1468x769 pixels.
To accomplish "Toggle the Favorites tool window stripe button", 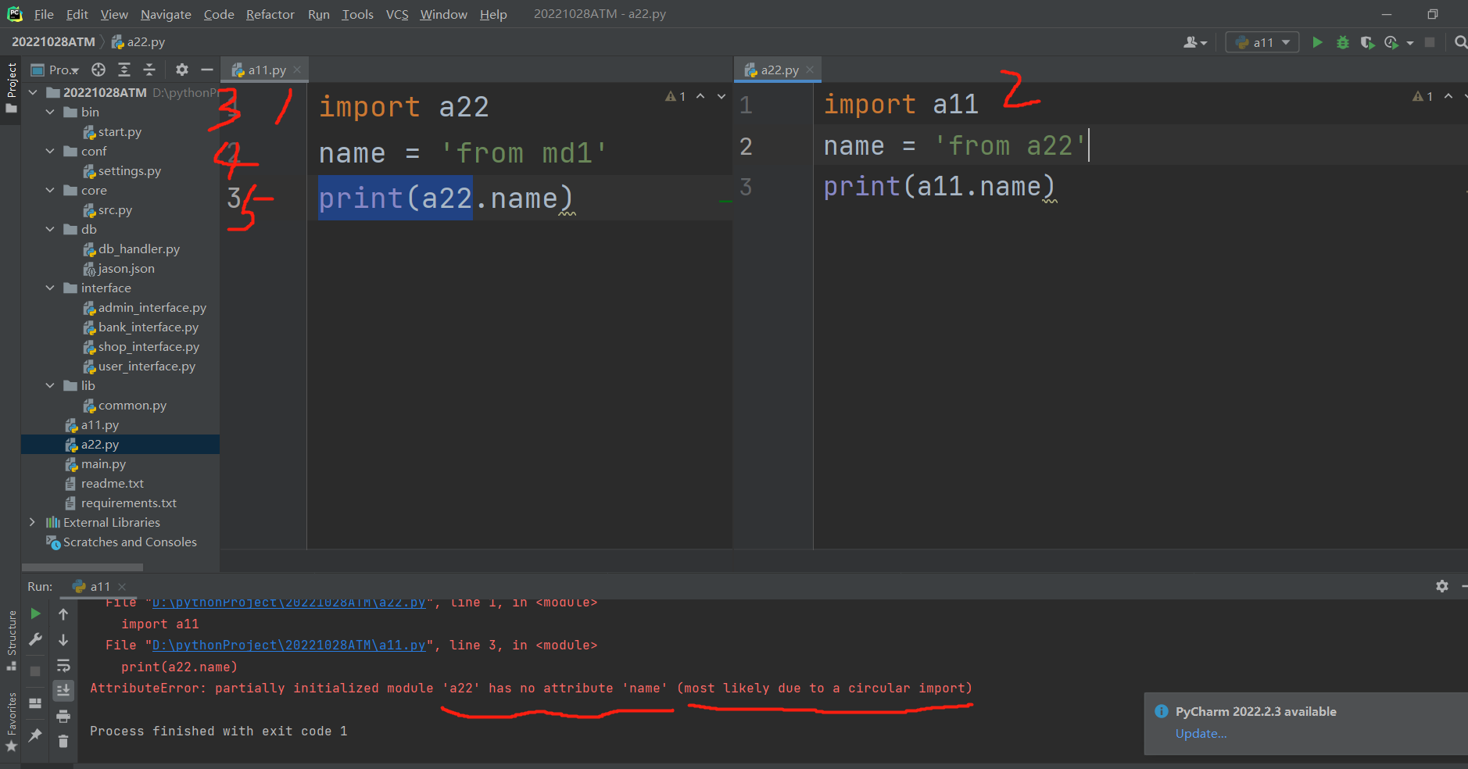I will pyautogui.click(x=11, y=723).
